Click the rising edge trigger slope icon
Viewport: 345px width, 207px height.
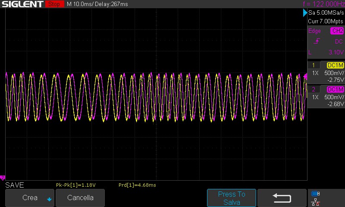317,41
